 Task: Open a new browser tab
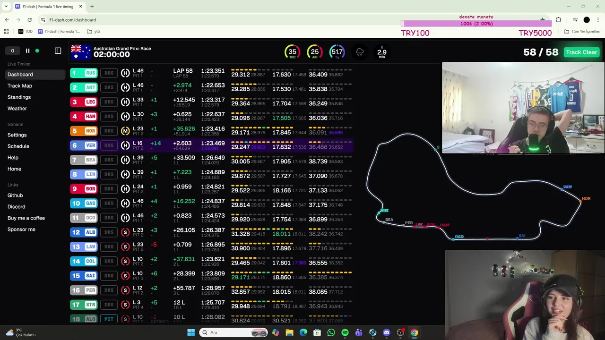[x=92, y=7]
